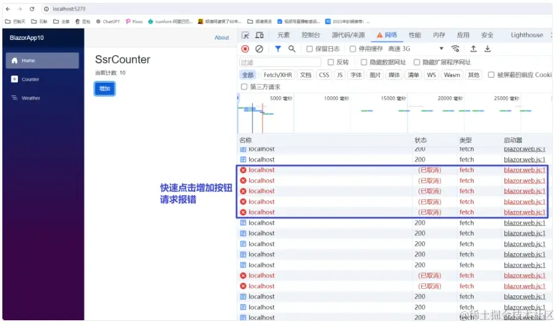Check the 反转 checkbox

click(331, 62)
